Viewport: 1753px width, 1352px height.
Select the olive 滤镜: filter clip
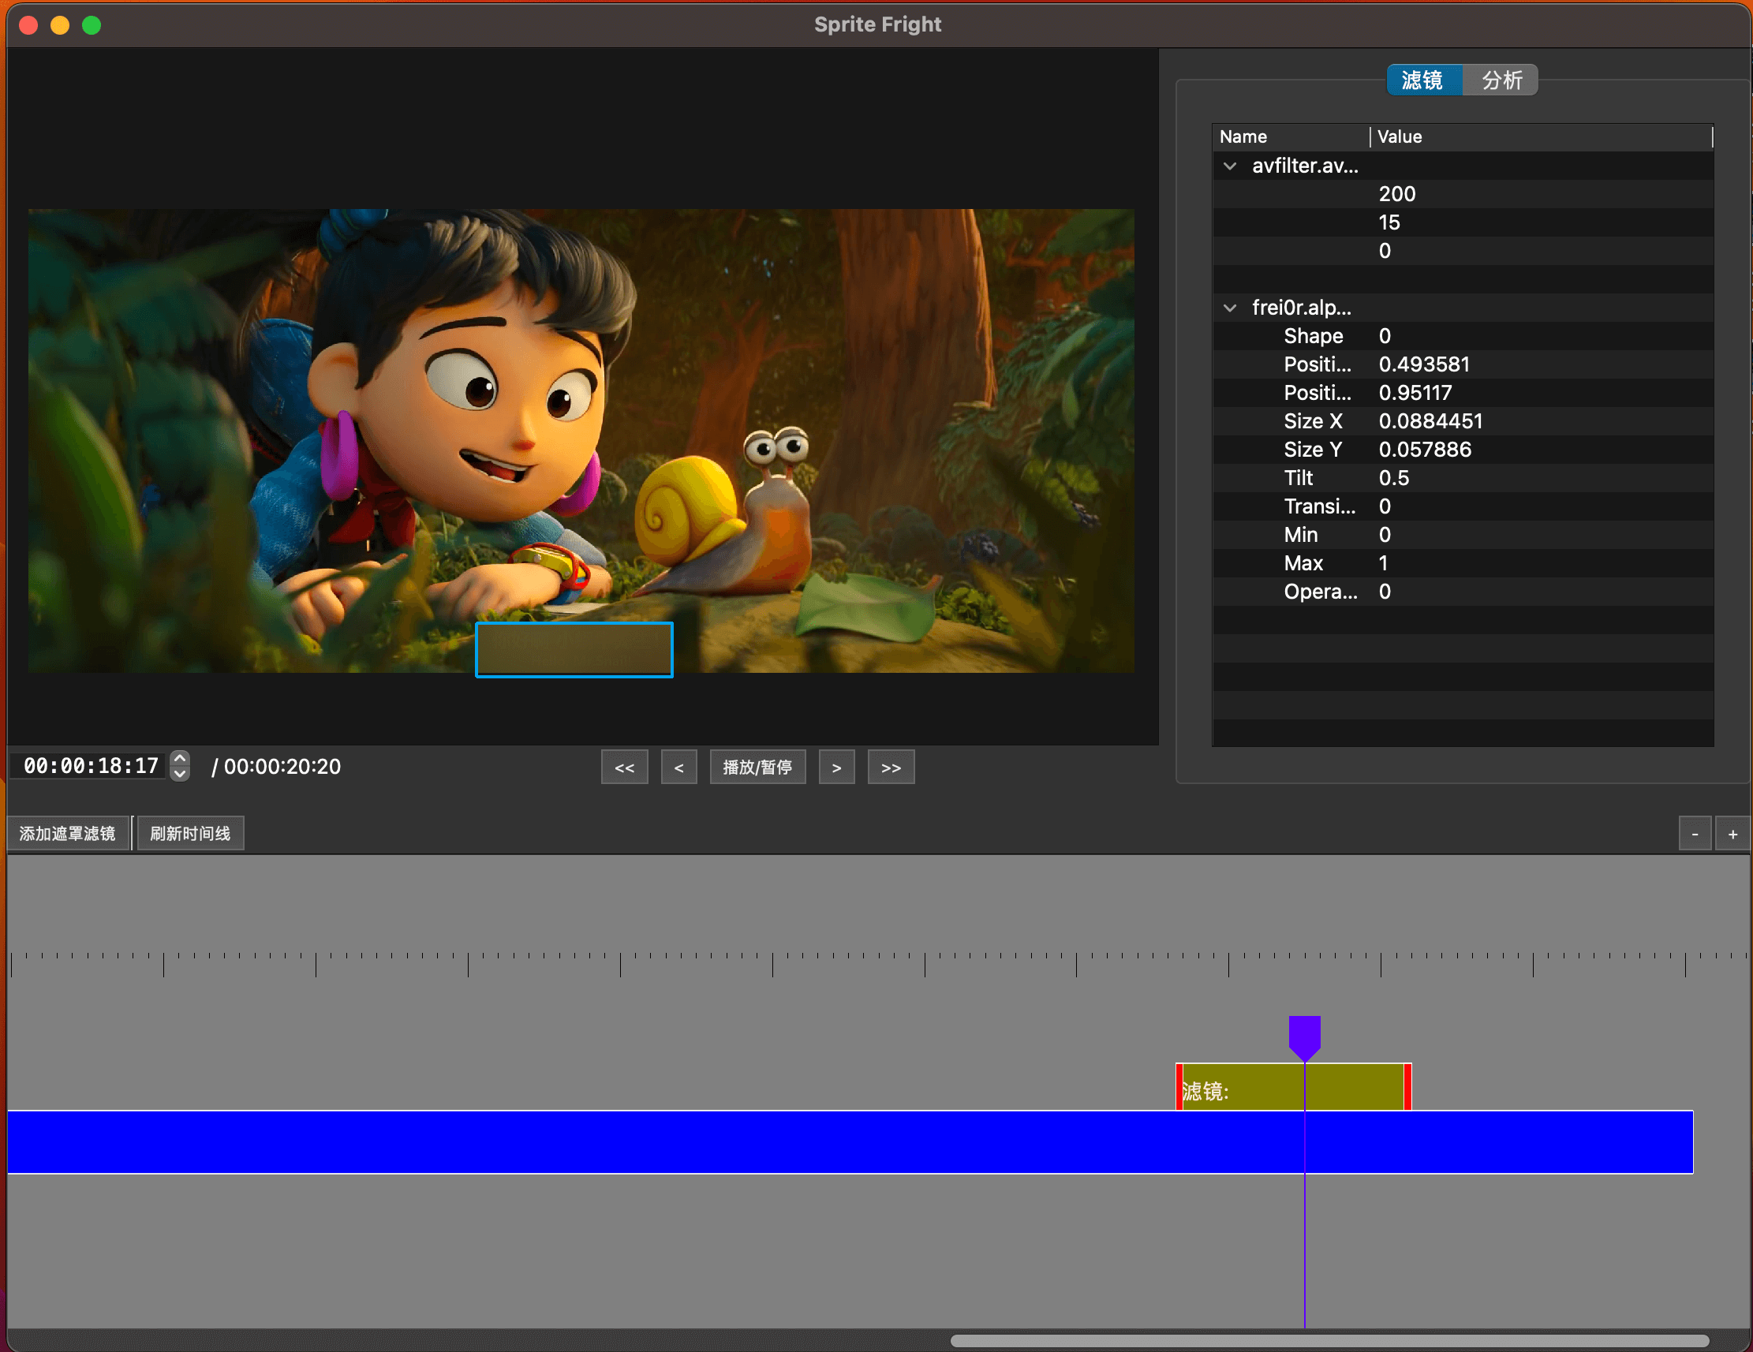1294,1087
